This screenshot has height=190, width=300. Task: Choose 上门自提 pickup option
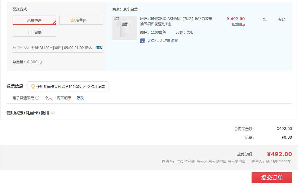coord(34,32)
